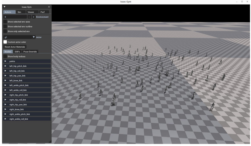Open the Perf tab
This screenshot has height=146, width=251.
[x=44, y=12]
